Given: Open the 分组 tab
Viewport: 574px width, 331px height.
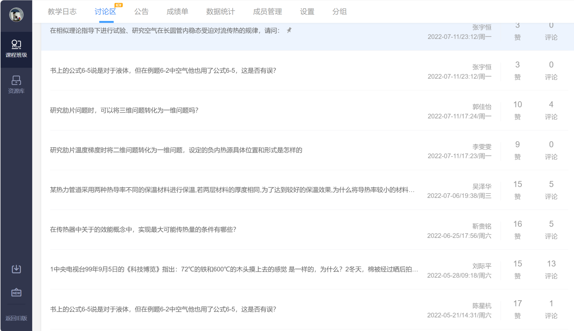Looking at the screenshot, I should (x=339, y=12).
